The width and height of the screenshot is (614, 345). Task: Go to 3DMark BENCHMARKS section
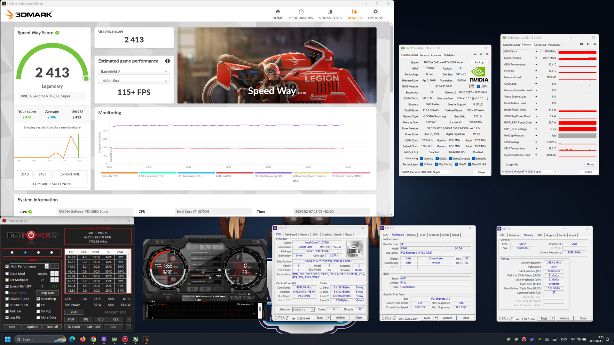pos(301,14)
